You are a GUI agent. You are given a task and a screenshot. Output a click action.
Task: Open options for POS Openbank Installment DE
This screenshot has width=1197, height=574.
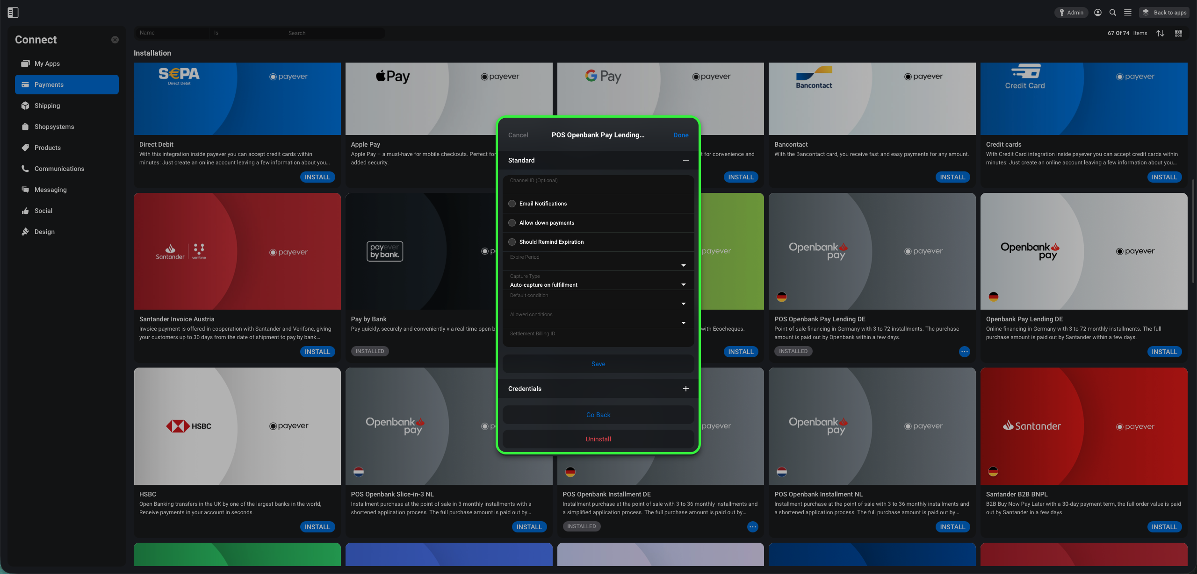pyautogui.click(x=753, y=527)
